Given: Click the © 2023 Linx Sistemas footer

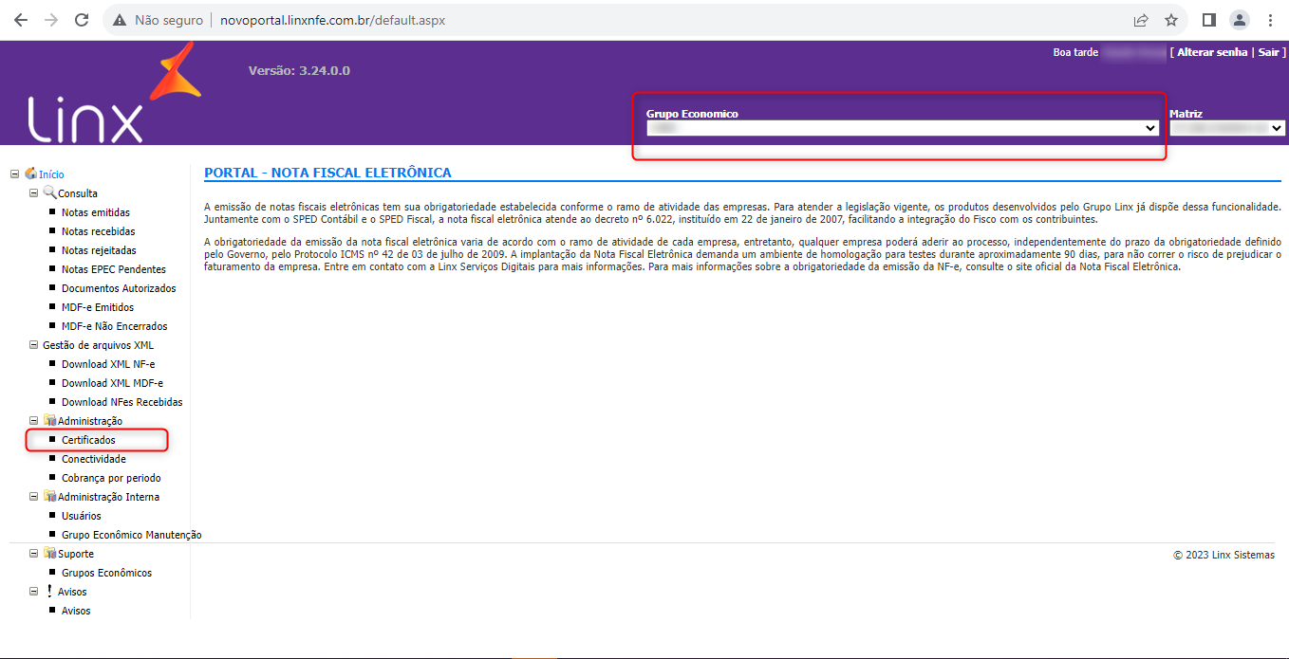Looking at the screenshot, I should [x=1224, y=555].
